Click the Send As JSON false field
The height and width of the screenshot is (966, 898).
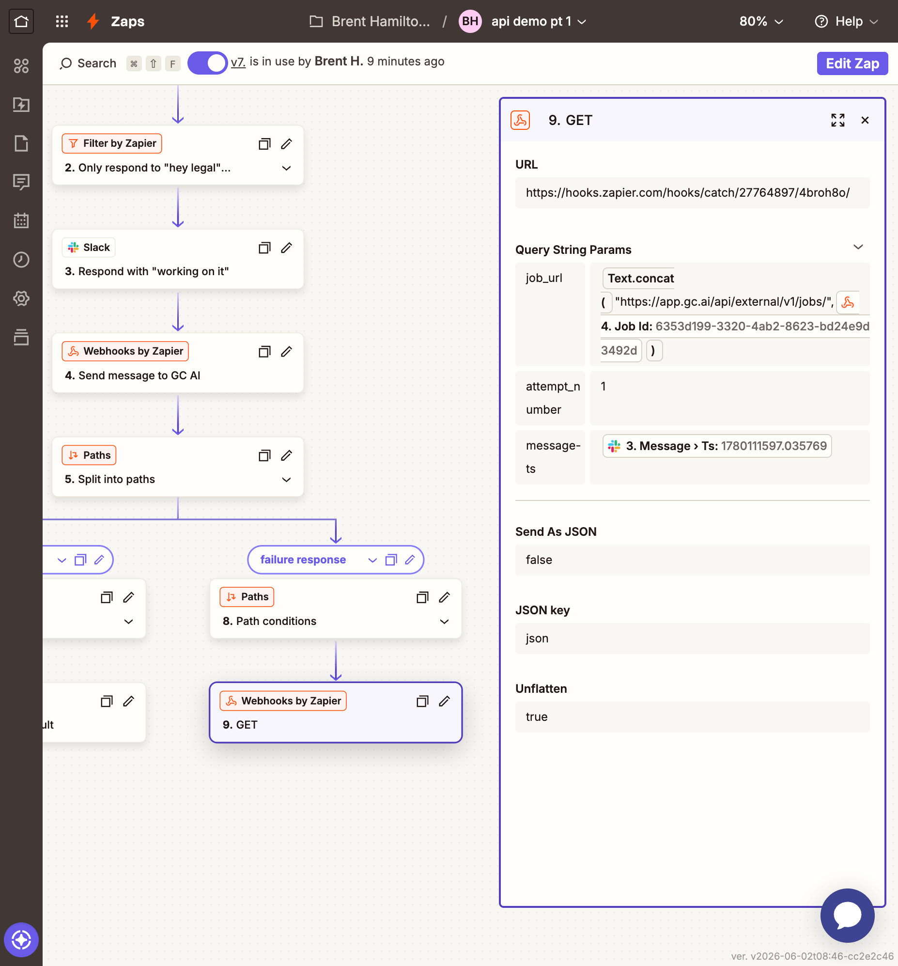693,560
